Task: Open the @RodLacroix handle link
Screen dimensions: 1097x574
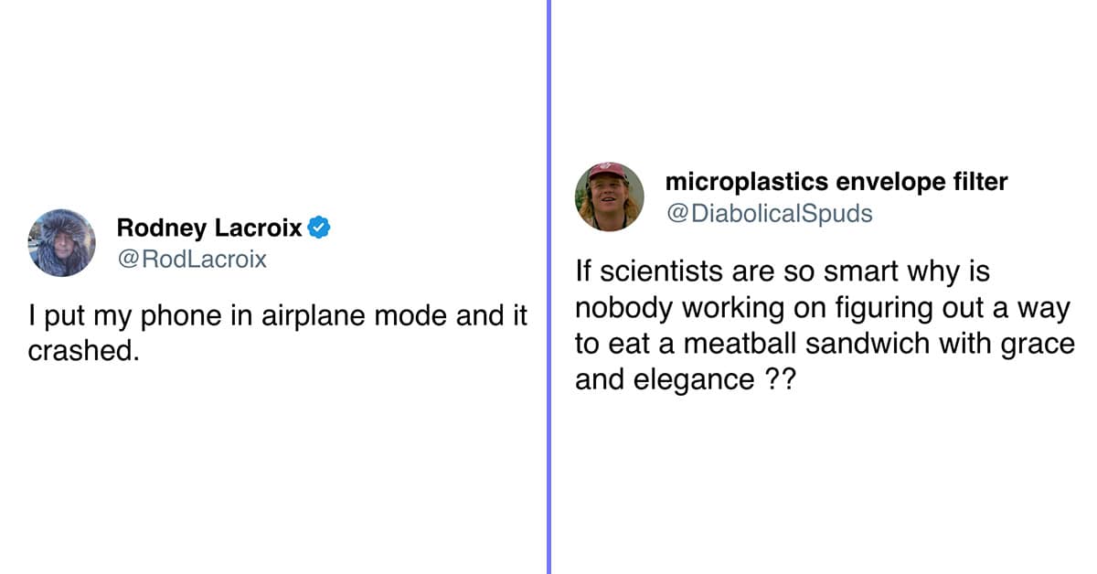Action: click(x=192, y=260)
